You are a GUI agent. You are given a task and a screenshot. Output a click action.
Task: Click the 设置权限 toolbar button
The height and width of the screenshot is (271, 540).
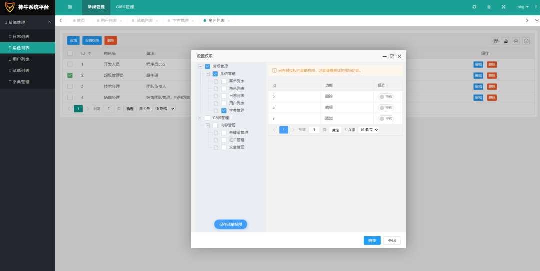coord(92,40)
